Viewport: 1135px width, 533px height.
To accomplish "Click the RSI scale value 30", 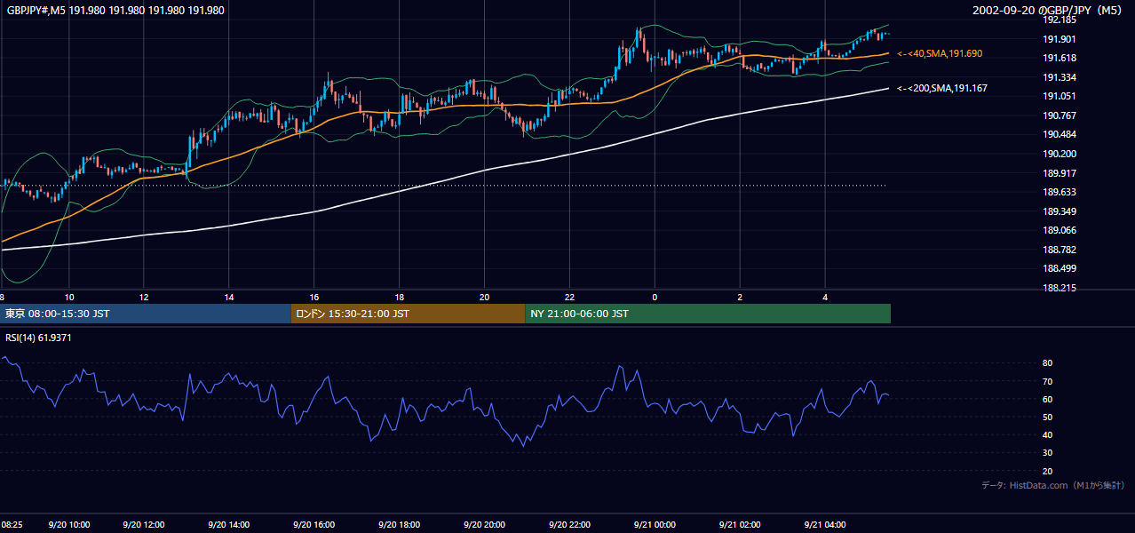I will click(x=1048, y=453).
